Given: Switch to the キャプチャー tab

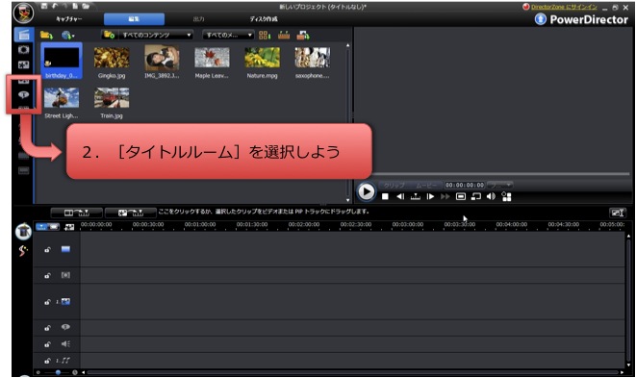Looking at the screenshot, I should (x=69, y=19).
